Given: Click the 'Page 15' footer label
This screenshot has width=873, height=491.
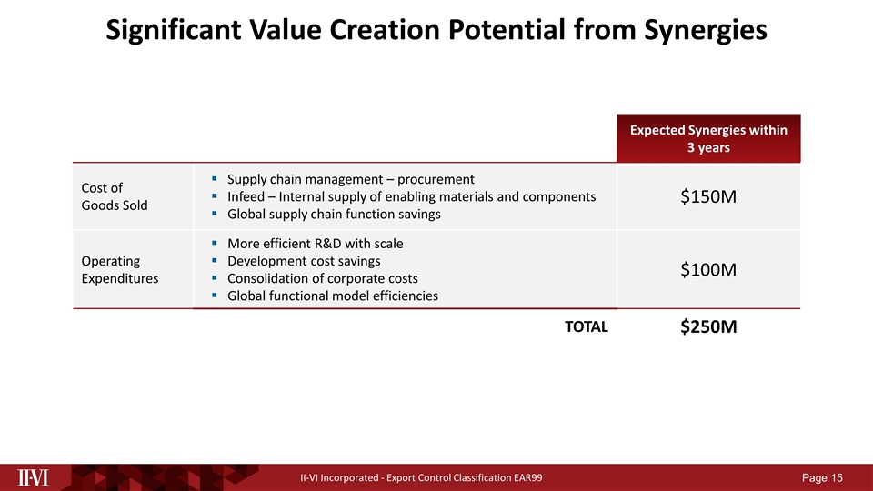Looking at the screenshot, I should click(822, 477).
